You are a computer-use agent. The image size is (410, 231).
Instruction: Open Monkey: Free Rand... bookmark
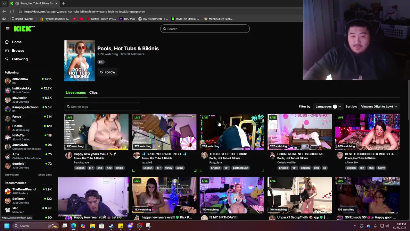point(218,19)
